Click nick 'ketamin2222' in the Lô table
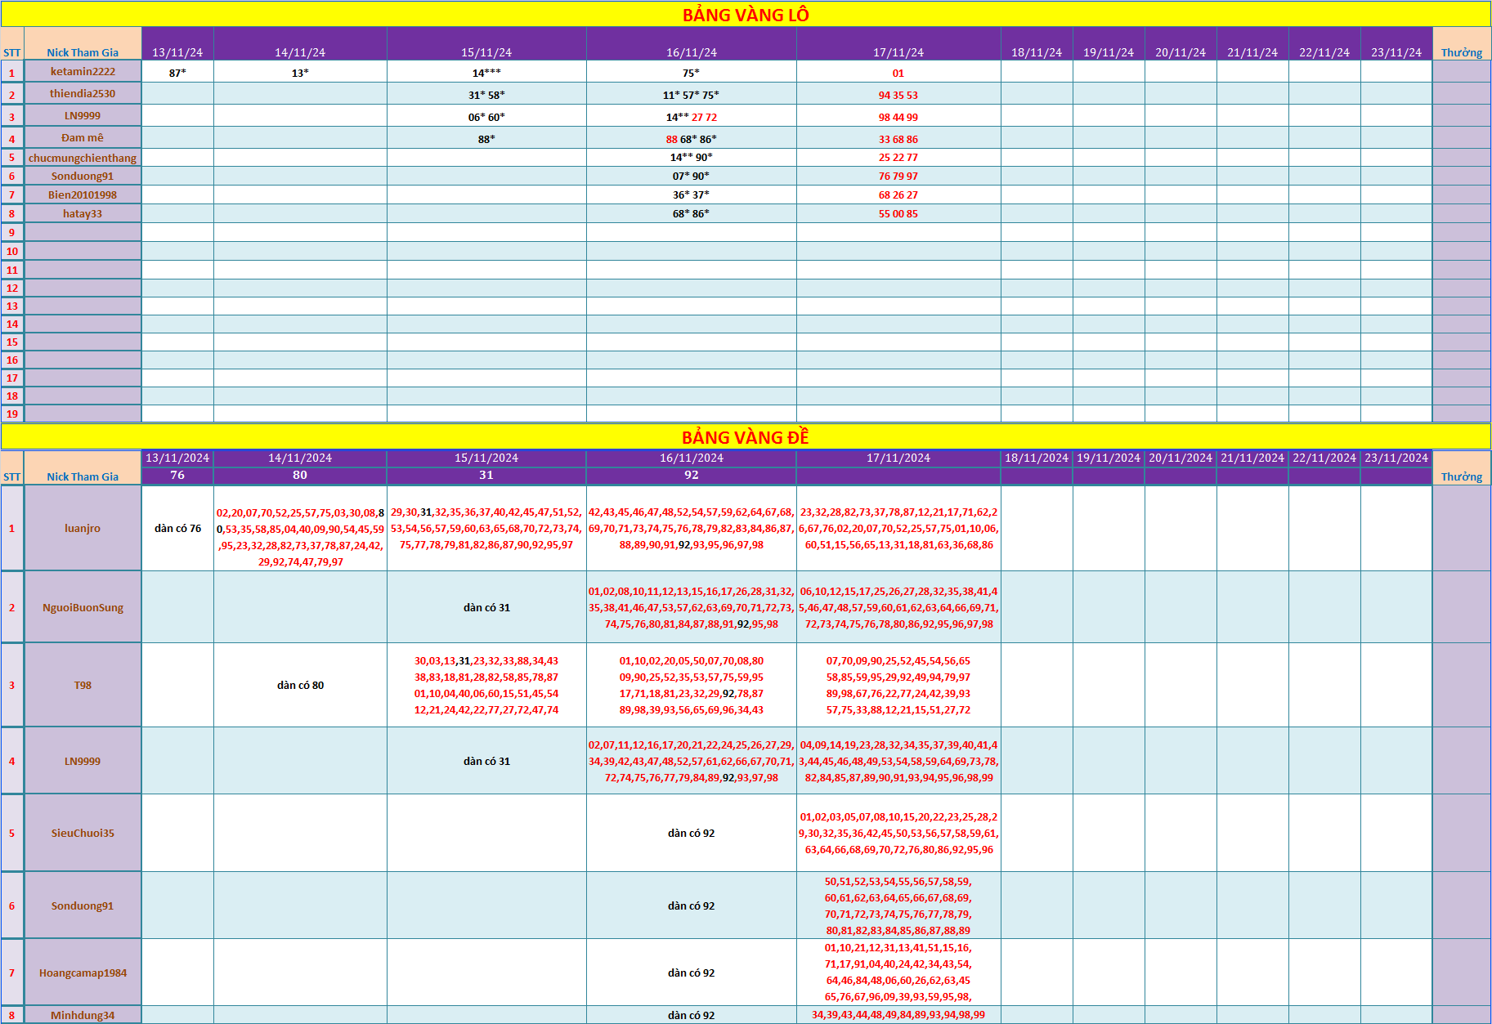 [83, 71]
